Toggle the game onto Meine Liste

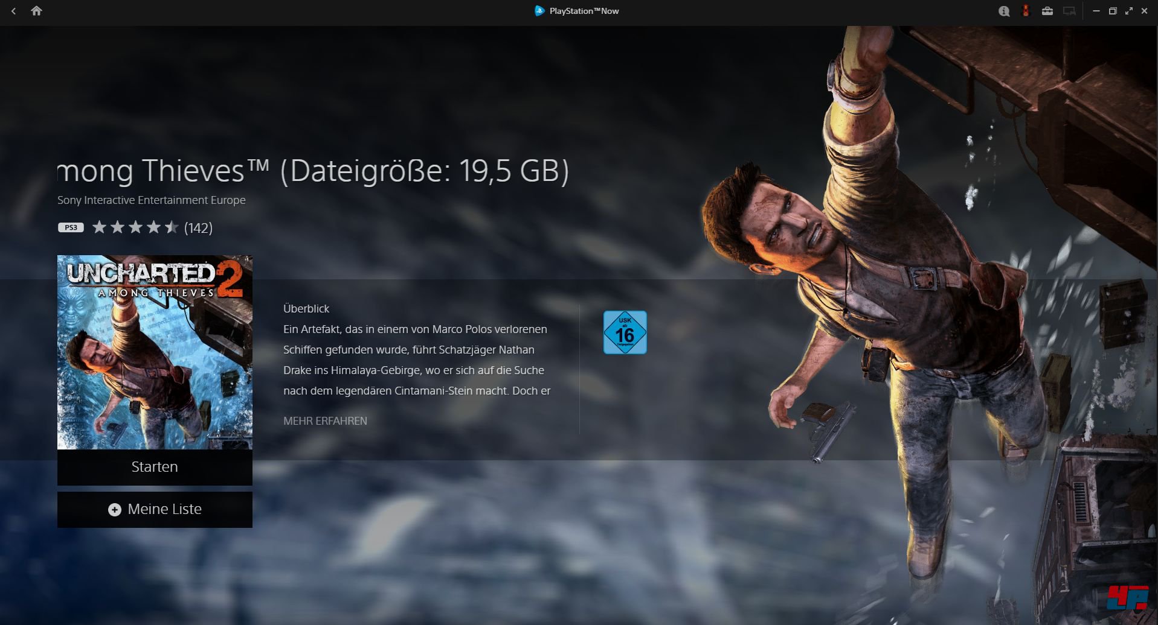pyautogui.click(x=155, y=509)
